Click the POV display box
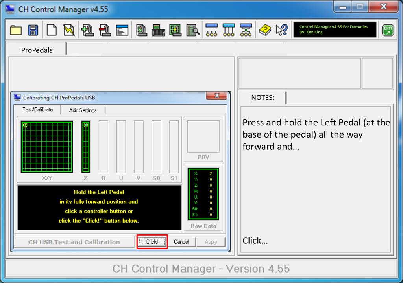Image resolution: width=403 pixels, height=302 pixels. [x=203, y=136]
